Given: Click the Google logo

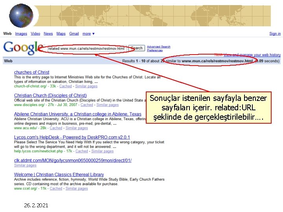Looking at the screenshot, I should 23,48.
